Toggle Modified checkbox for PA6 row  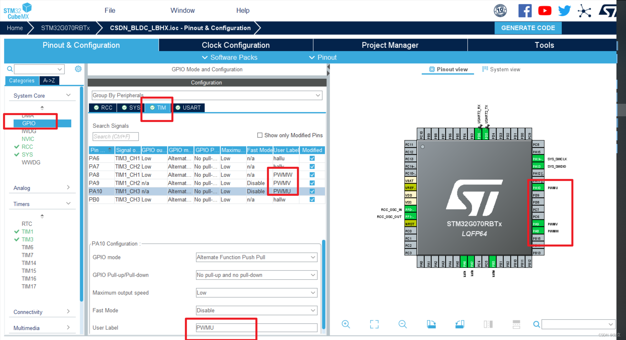[x=312, y=158]
